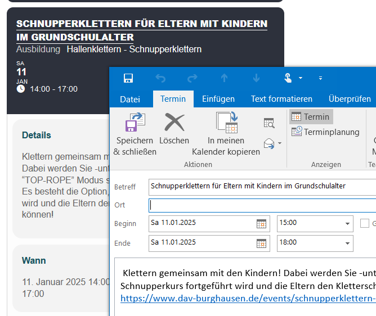Viewport: 376px width, 316px height.
Task: Click the Betreff subject field
Action: tap(262, 187)
